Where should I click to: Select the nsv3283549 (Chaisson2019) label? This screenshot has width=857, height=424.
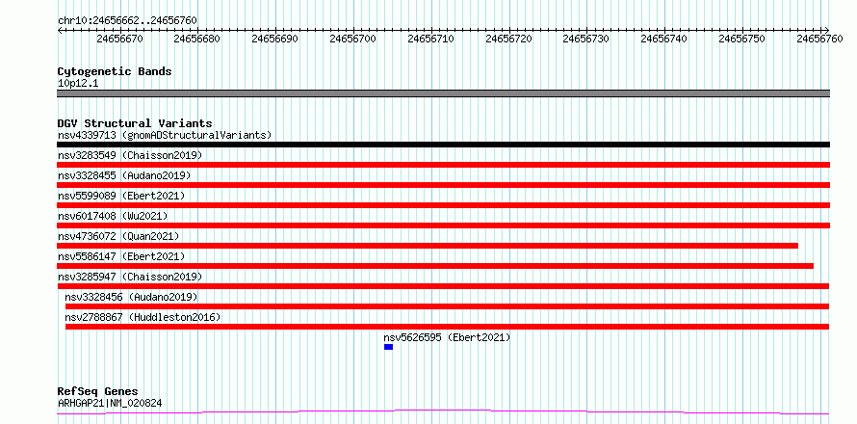click(130, 155)
